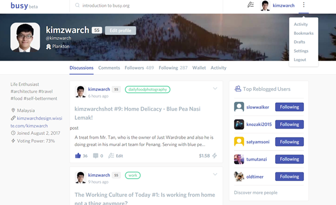Click the three-dot more menu icon

pos(303,5)
